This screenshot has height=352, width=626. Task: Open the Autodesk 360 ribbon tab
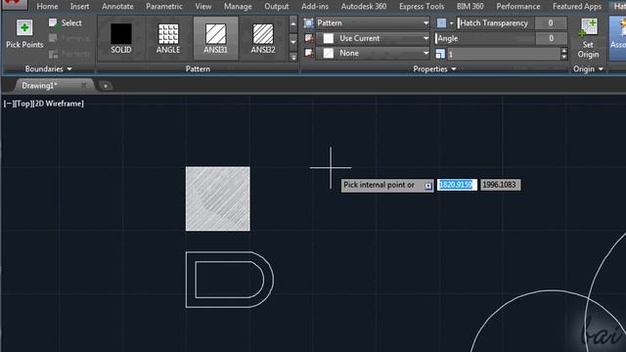click(x=363, y=7)
